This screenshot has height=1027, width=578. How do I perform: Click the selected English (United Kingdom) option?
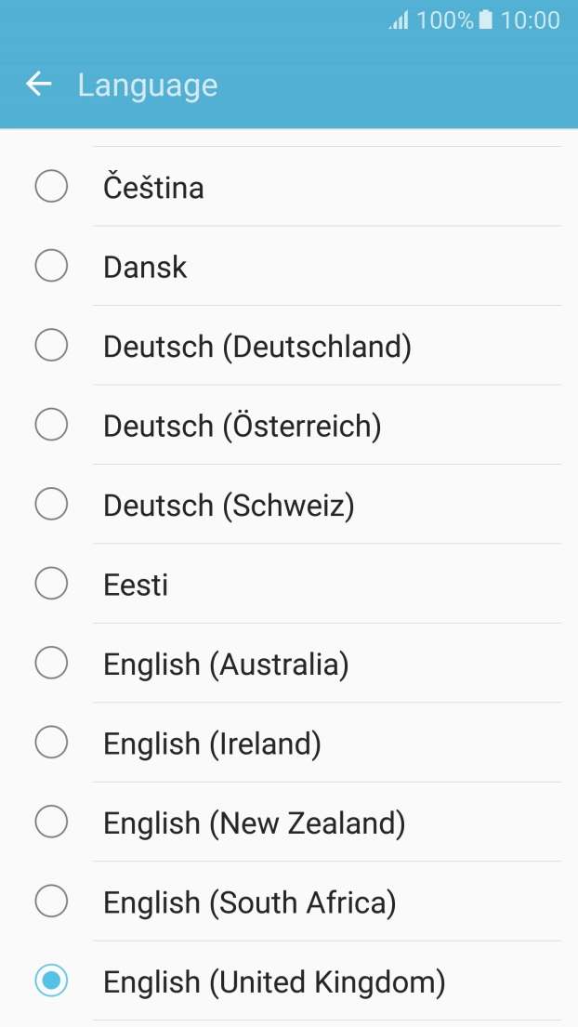(51, 981)
